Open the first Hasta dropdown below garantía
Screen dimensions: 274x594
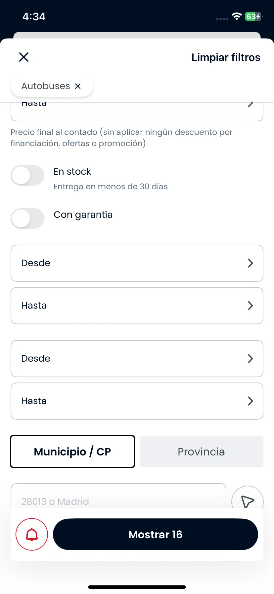click(x=137, y=306)
